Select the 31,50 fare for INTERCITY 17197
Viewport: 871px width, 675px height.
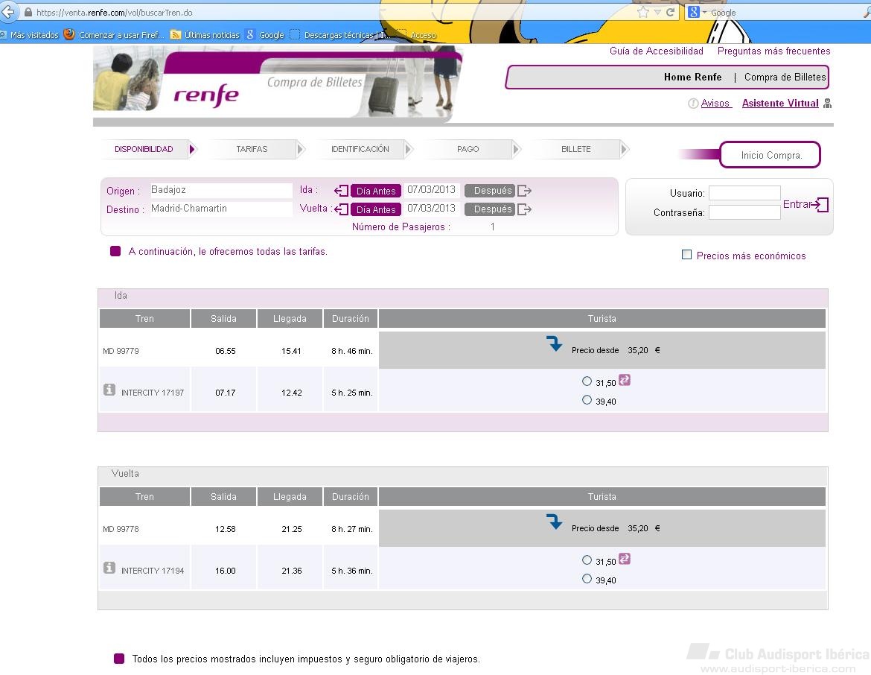tap(587, 381)
